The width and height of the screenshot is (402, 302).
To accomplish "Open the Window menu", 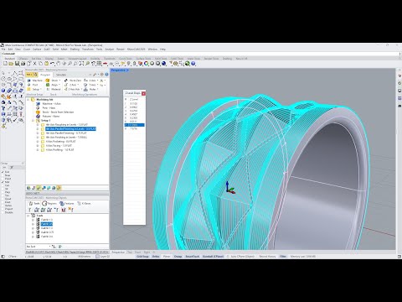I will click(x=152, y=49).
